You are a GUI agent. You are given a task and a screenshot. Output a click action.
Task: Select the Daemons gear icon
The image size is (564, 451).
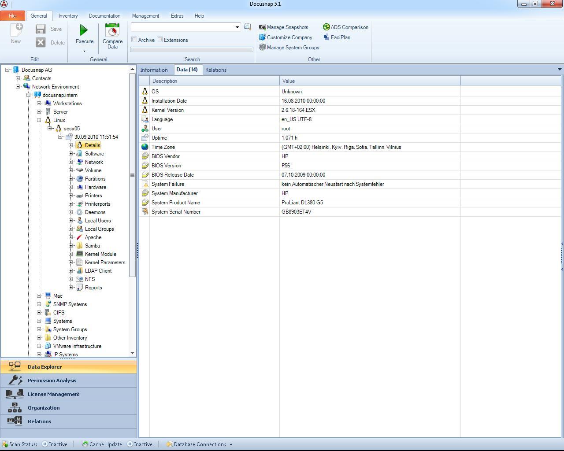(79, 212)
